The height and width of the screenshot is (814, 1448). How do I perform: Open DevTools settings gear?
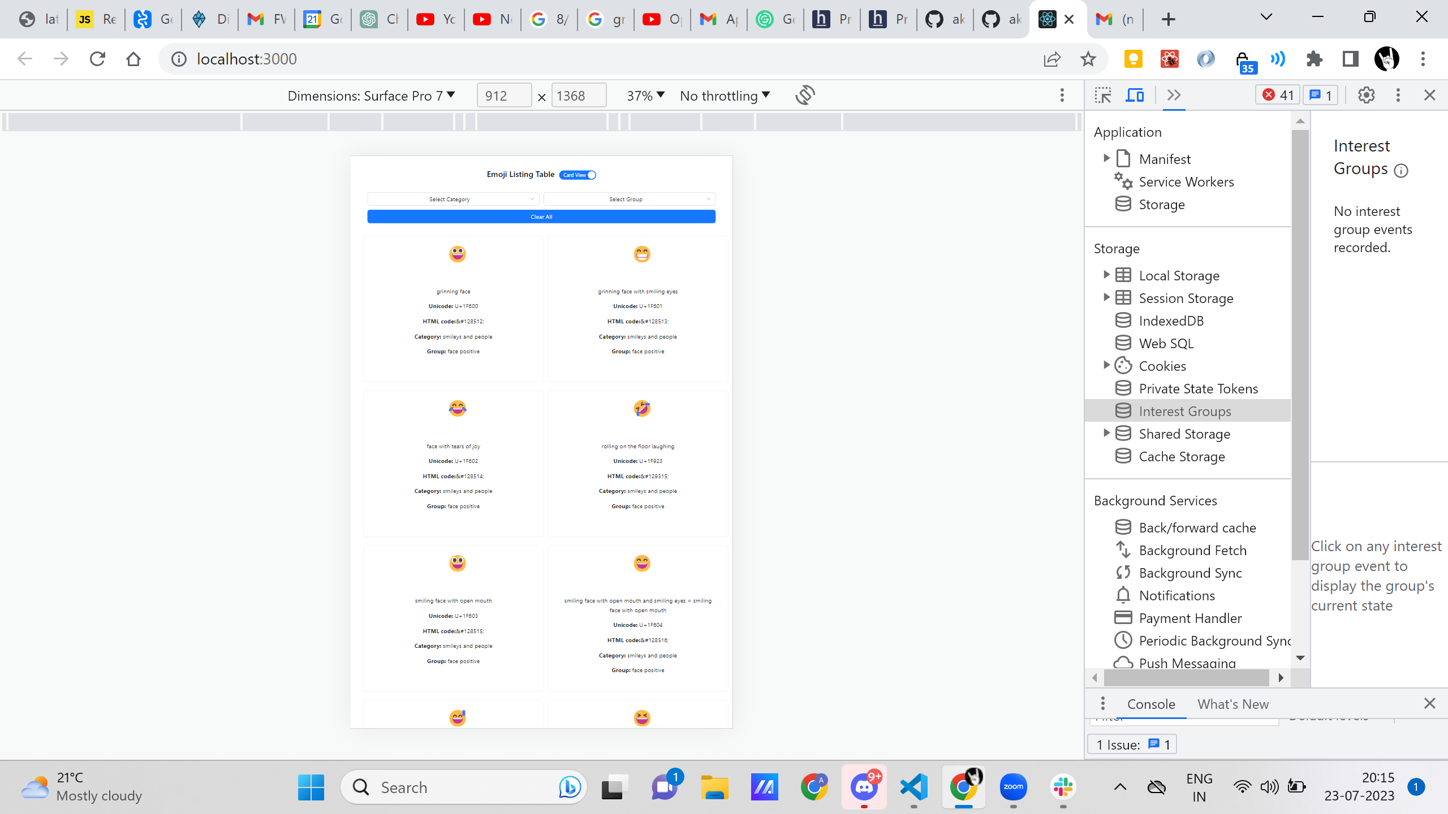tap(1366, 95)
